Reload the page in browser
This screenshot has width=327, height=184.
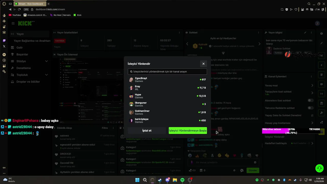[19, 9]
